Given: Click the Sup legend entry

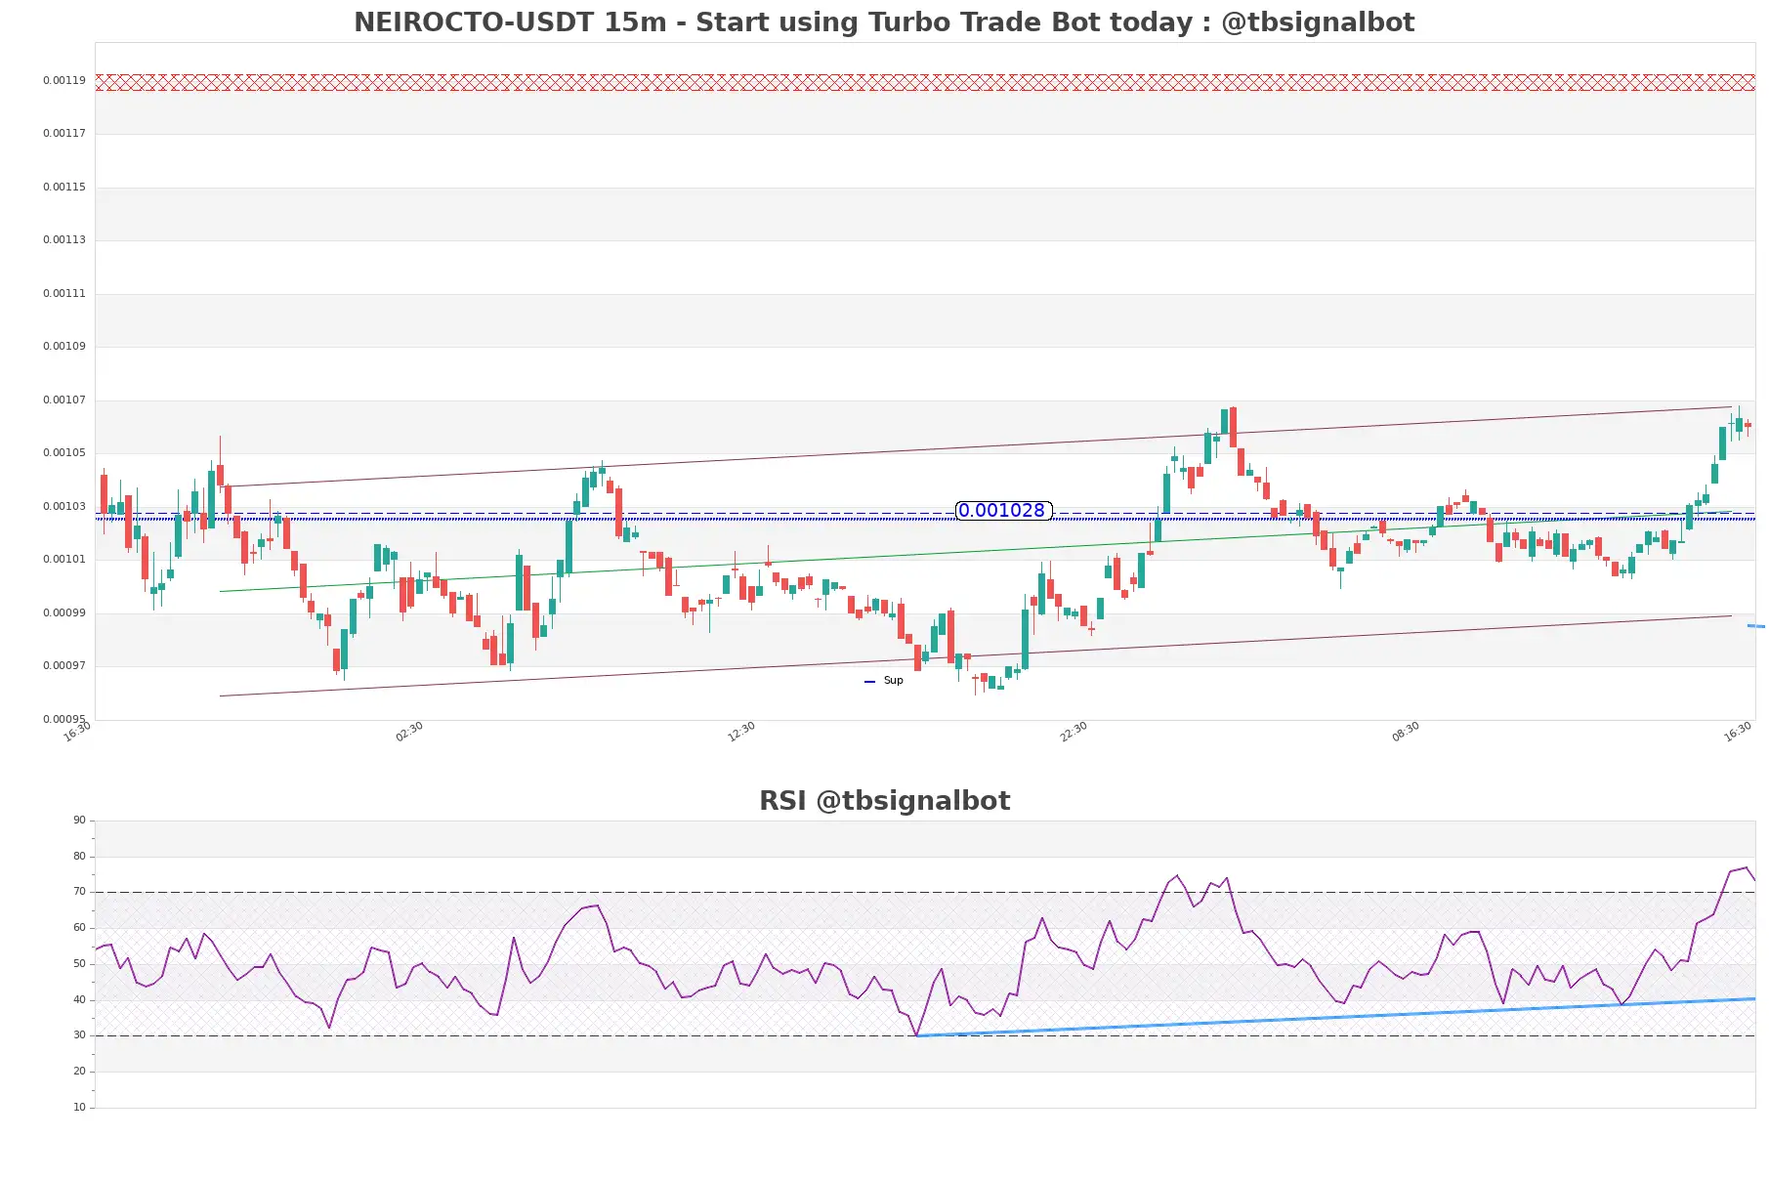Looking at the screenshot, I should (x=884, y=681).
